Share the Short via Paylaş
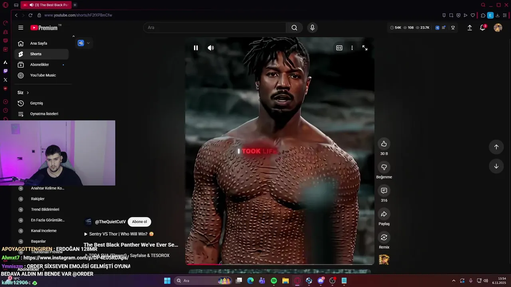Viewport: 511px width, 287px height. [384, 214]
